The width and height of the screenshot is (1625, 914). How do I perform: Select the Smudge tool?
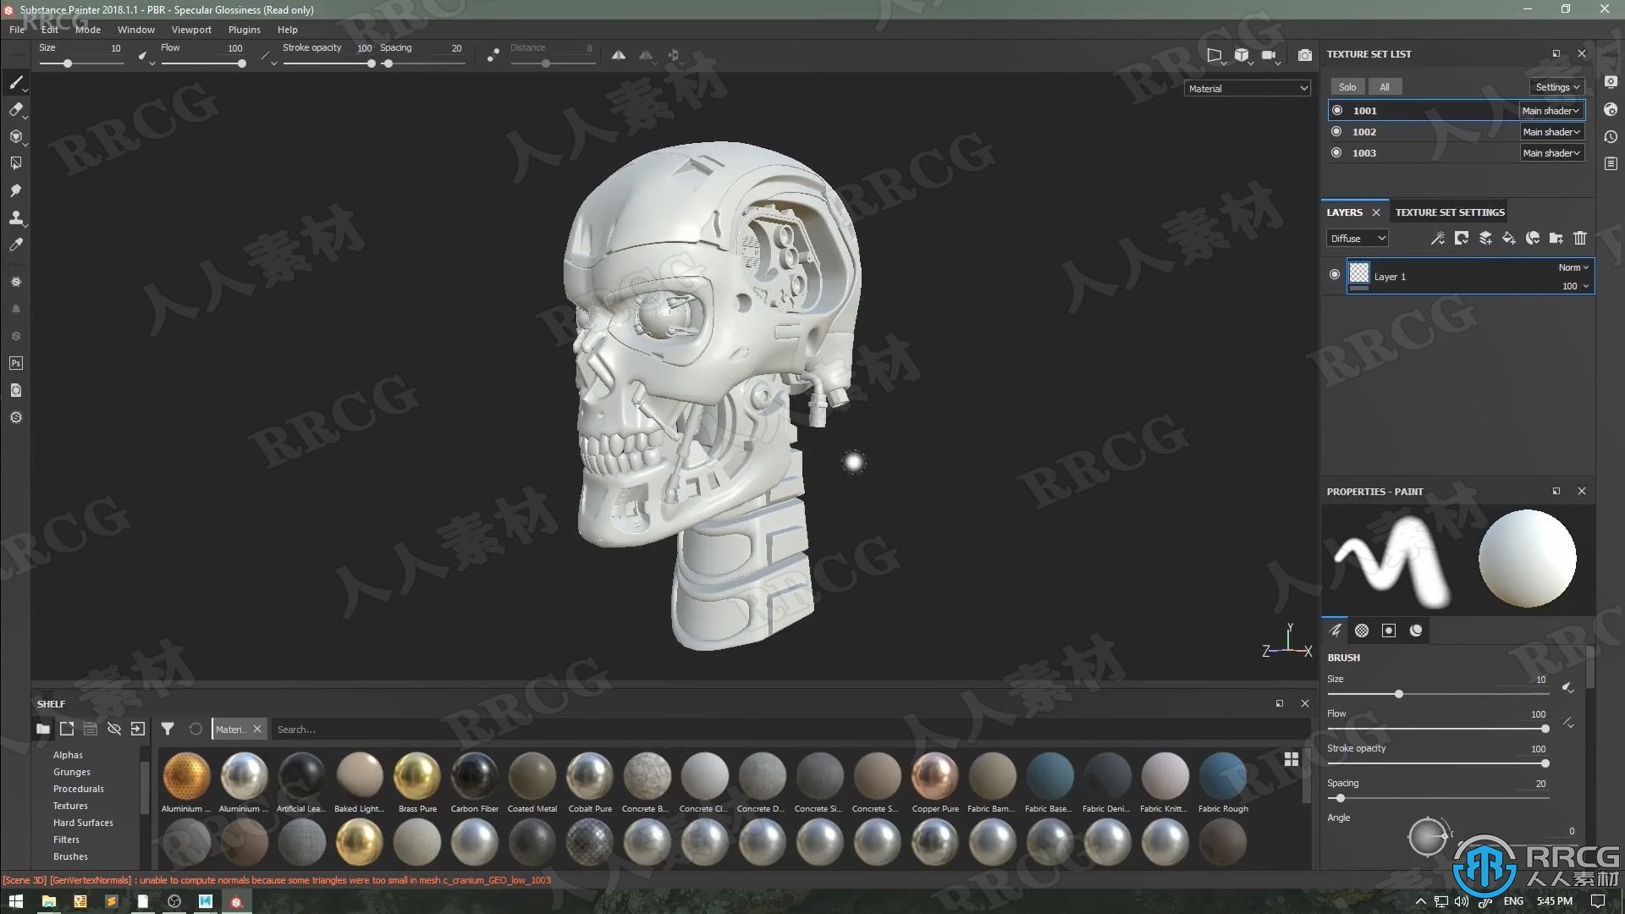point(15,190)
